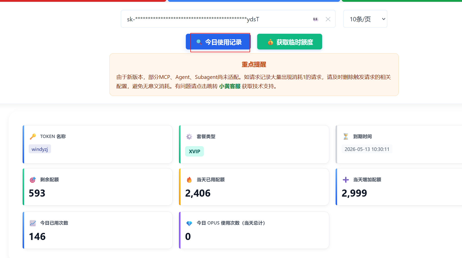Select the OPUS usage count value 0
The height and width of the screenshot is (258, 462).
click(x=188, y=237)
